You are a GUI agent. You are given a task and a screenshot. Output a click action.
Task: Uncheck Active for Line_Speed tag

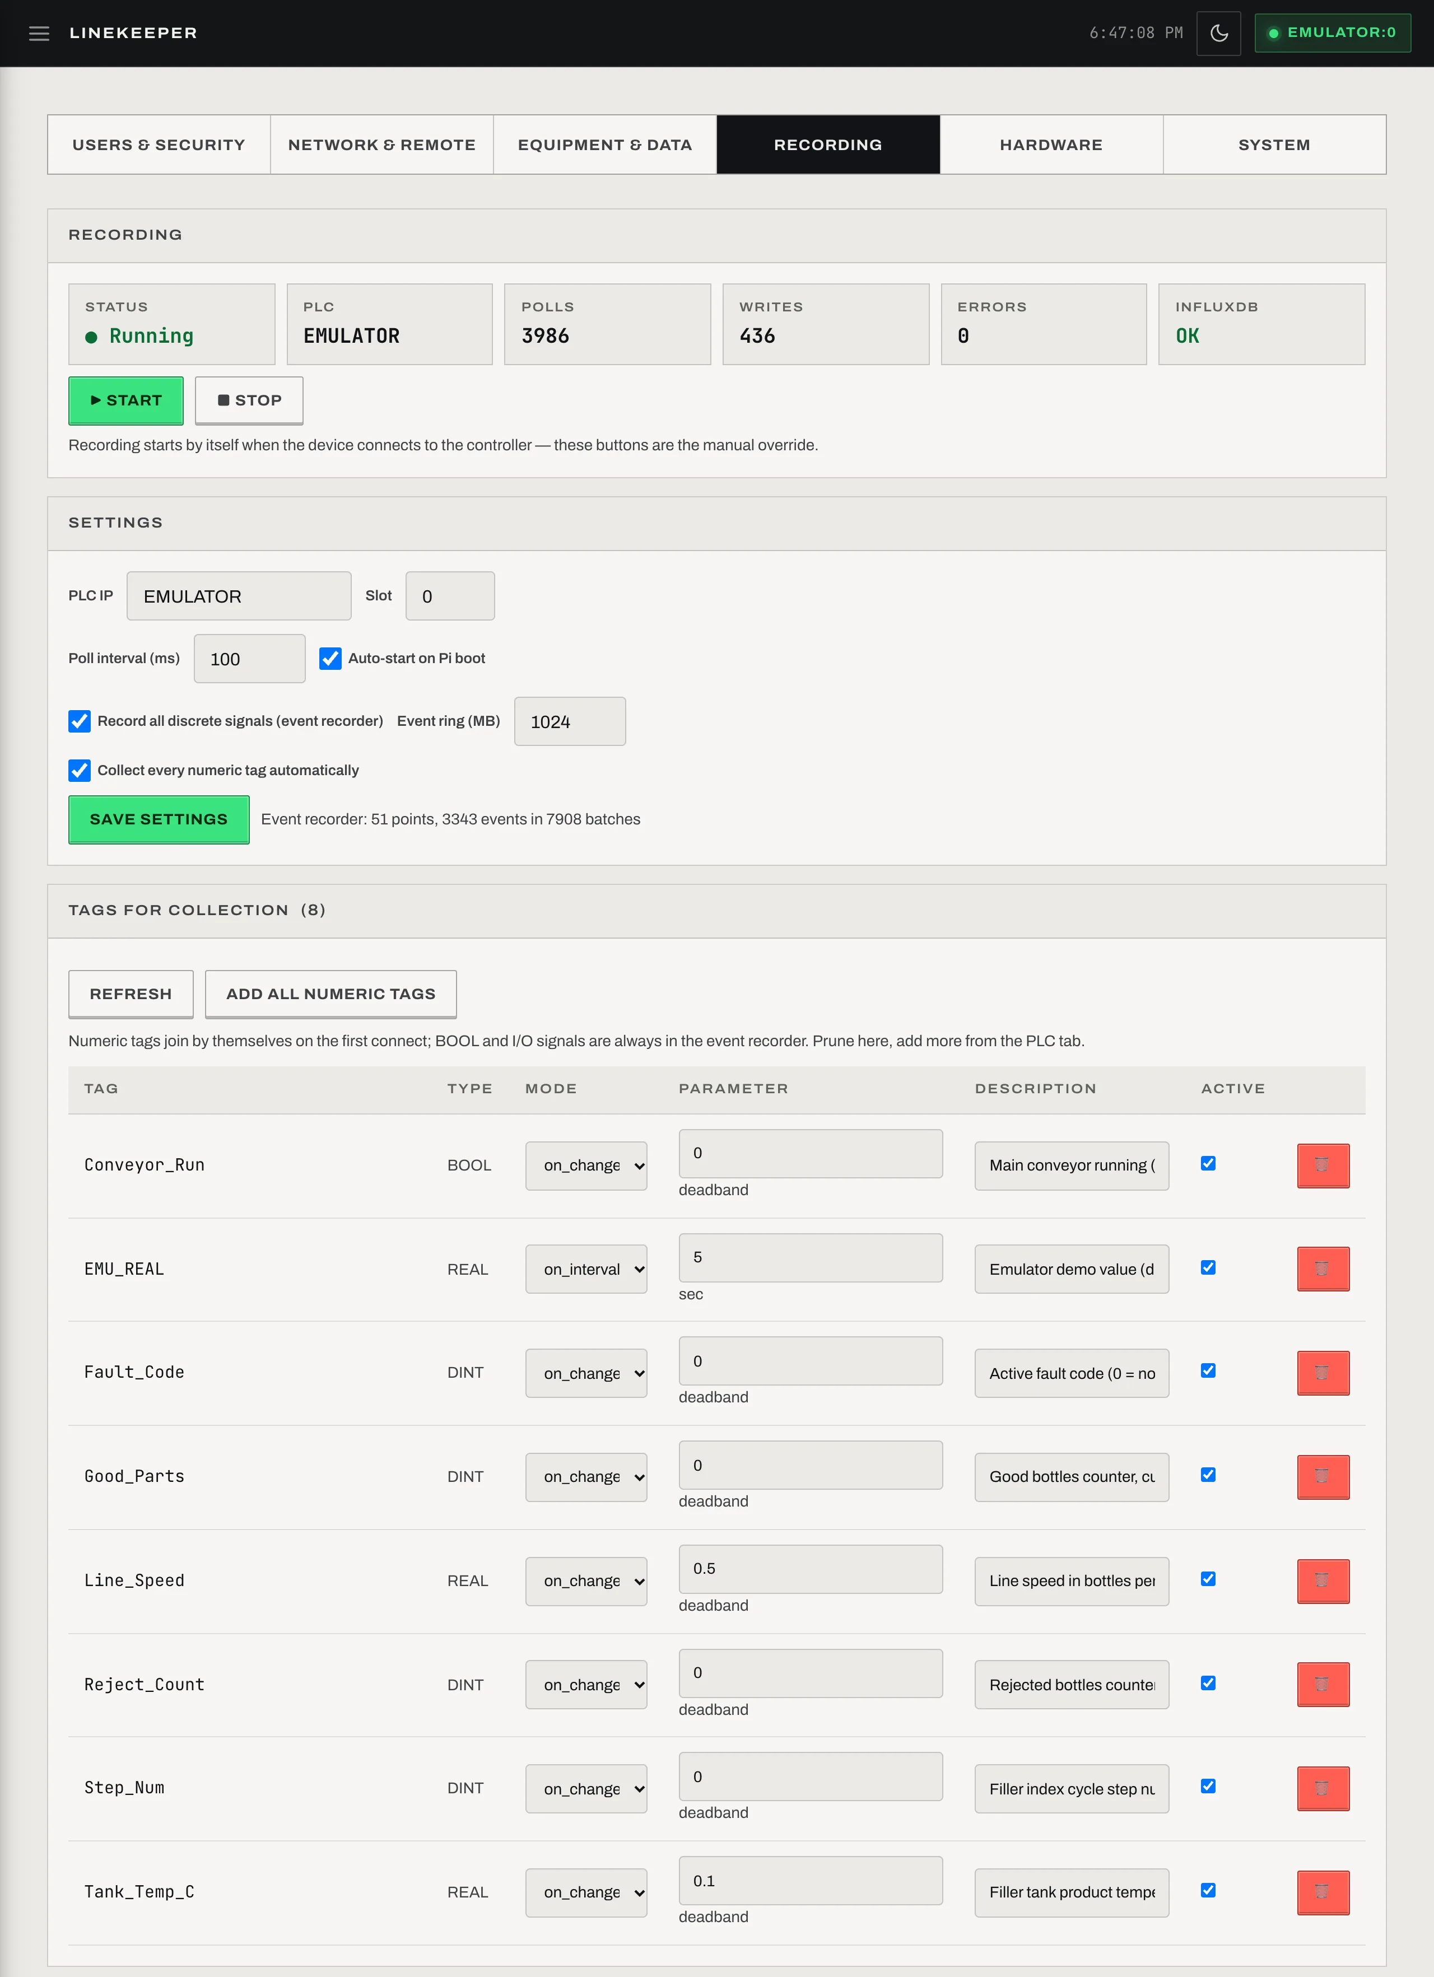[1207, 1579]
